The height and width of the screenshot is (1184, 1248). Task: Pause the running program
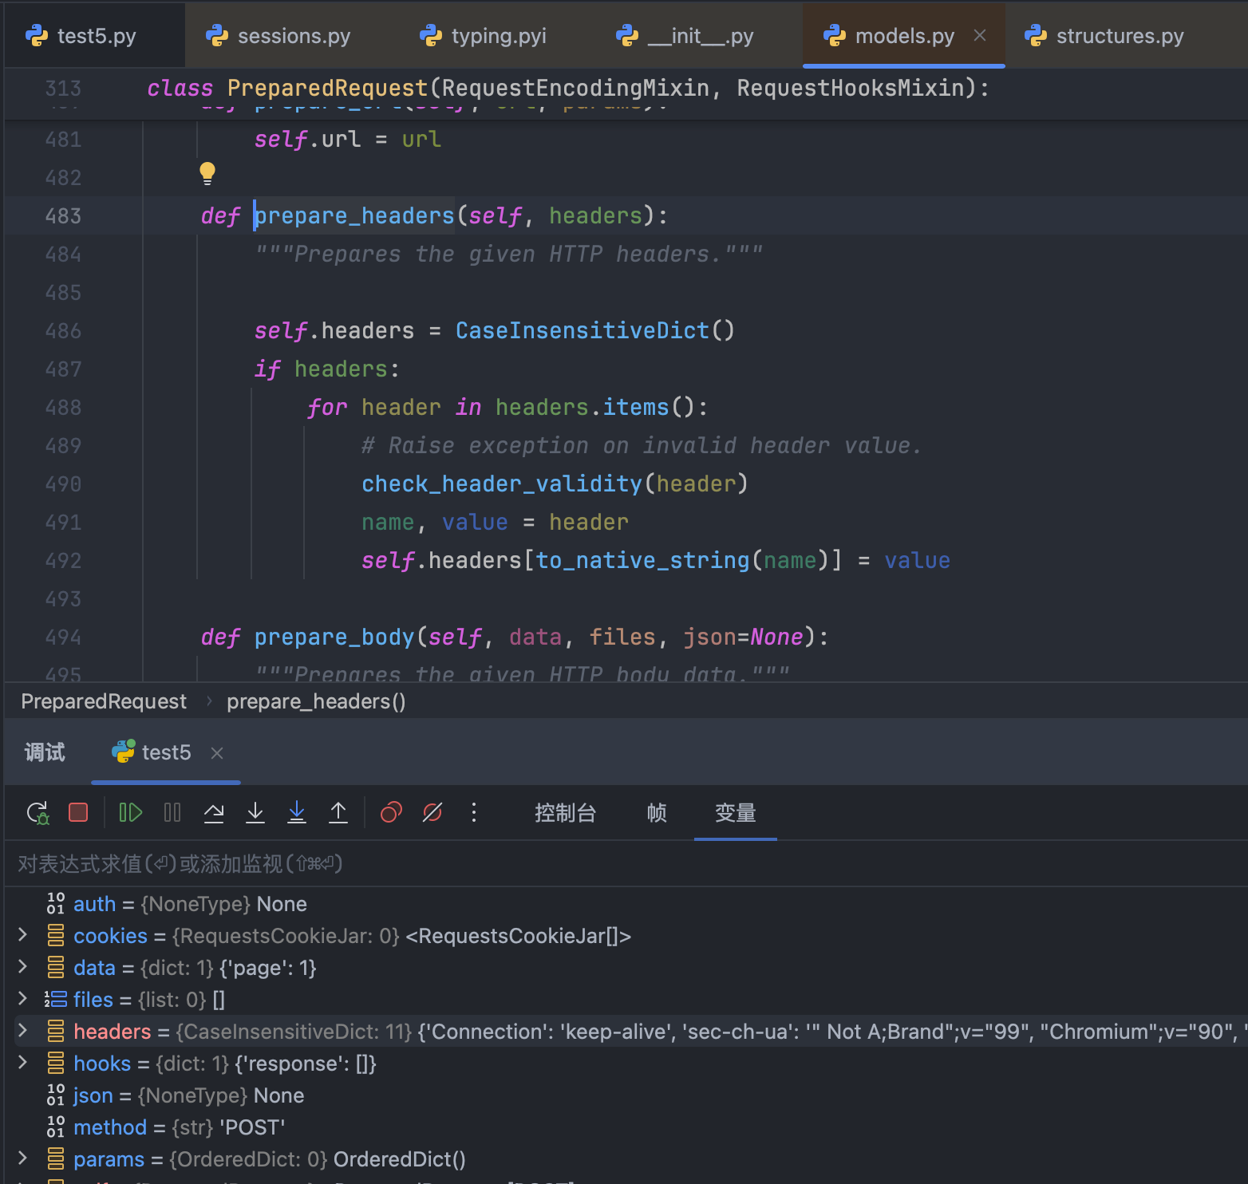[x=172, y=812]
